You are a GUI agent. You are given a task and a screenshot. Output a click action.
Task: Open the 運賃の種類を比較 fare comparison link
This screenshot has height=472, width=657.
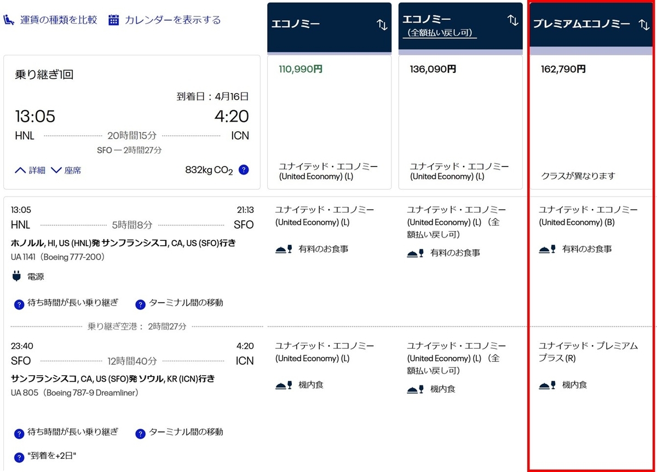tap(59, 20)
